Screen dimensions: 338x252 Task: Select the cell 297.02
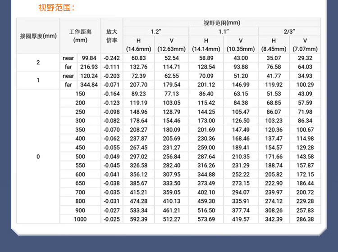(139, 157)
